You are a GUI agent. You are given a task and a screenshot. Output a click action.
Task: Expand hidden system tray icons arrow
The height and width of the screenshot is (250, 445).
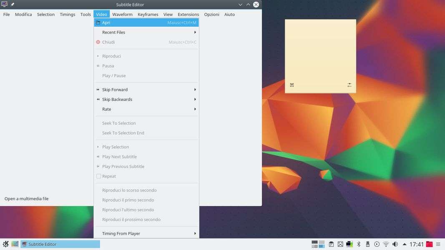coord(405,244)
